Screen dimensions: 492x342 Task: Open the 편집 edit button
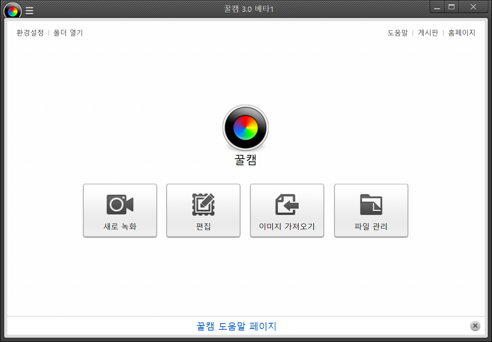coord(203,210)
